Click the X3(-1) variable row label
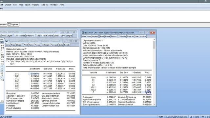 click(93, 88)
